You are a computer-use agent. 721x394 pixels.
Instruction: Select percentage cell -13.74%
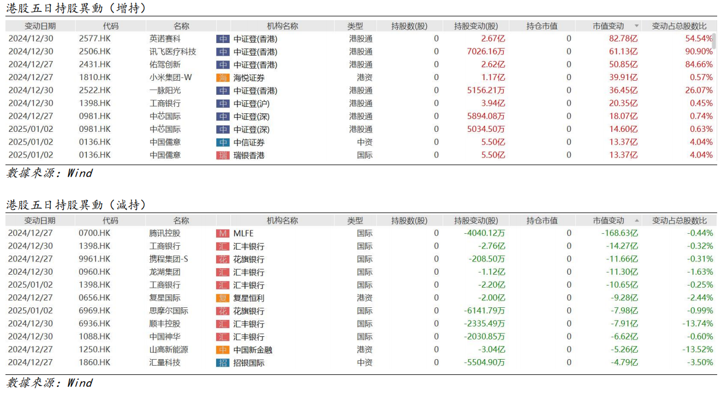[x=698, y=324]
